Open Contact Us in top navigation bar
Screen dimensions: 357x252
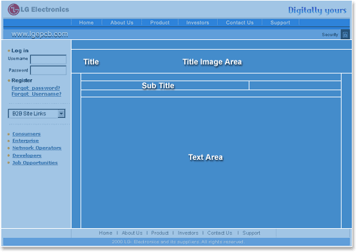point(240,23)
